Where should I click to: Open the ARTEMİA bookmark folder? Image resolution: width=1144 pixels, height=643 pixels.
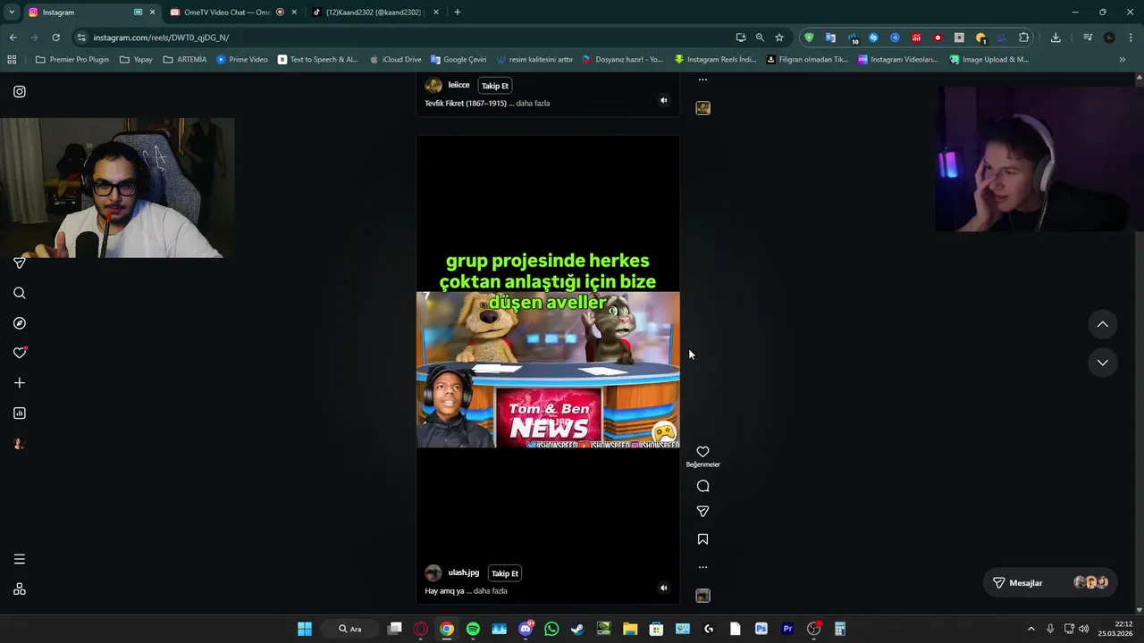[185, 60]
